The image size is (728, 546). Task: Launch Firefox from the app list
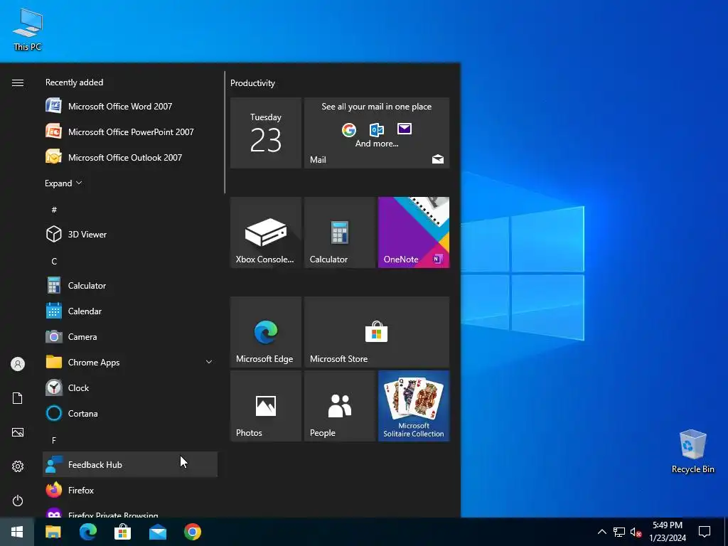point(130,490)
